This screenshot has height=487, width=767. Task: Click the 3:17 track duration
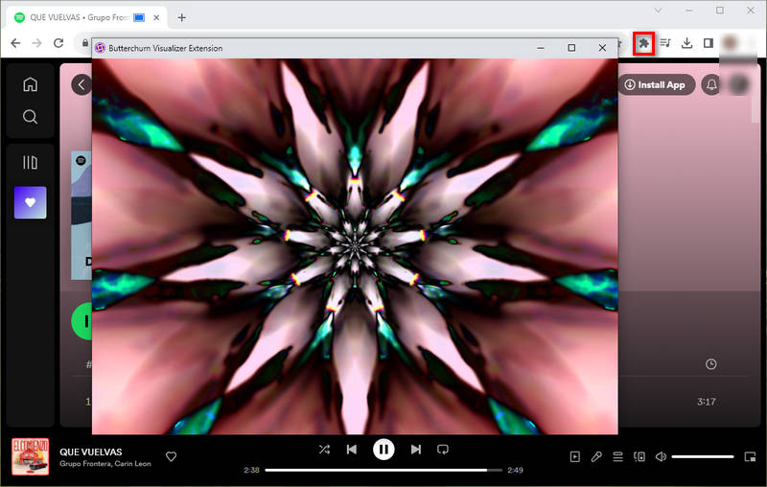(x=707, y=402)
